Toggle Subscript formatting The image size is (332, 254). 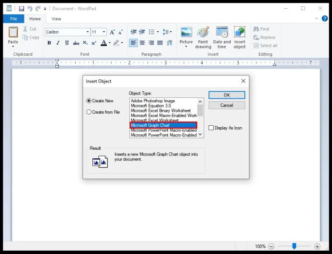point(85,43)
